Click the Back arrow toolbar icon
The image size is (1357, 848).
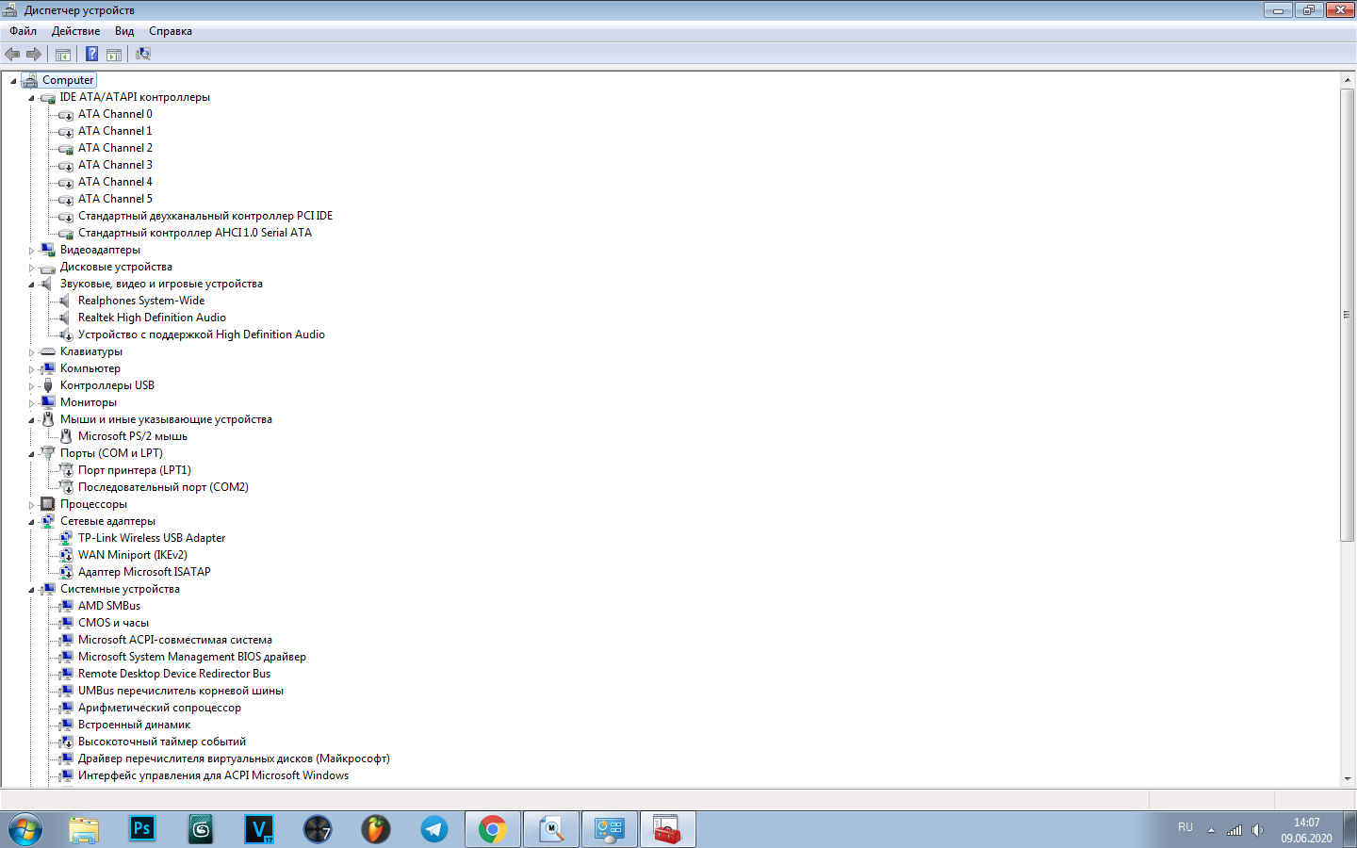(x=12, y=54)
